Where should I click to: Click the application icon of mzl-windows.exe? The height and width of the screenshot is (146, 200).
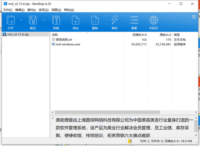tap(53, 44)
